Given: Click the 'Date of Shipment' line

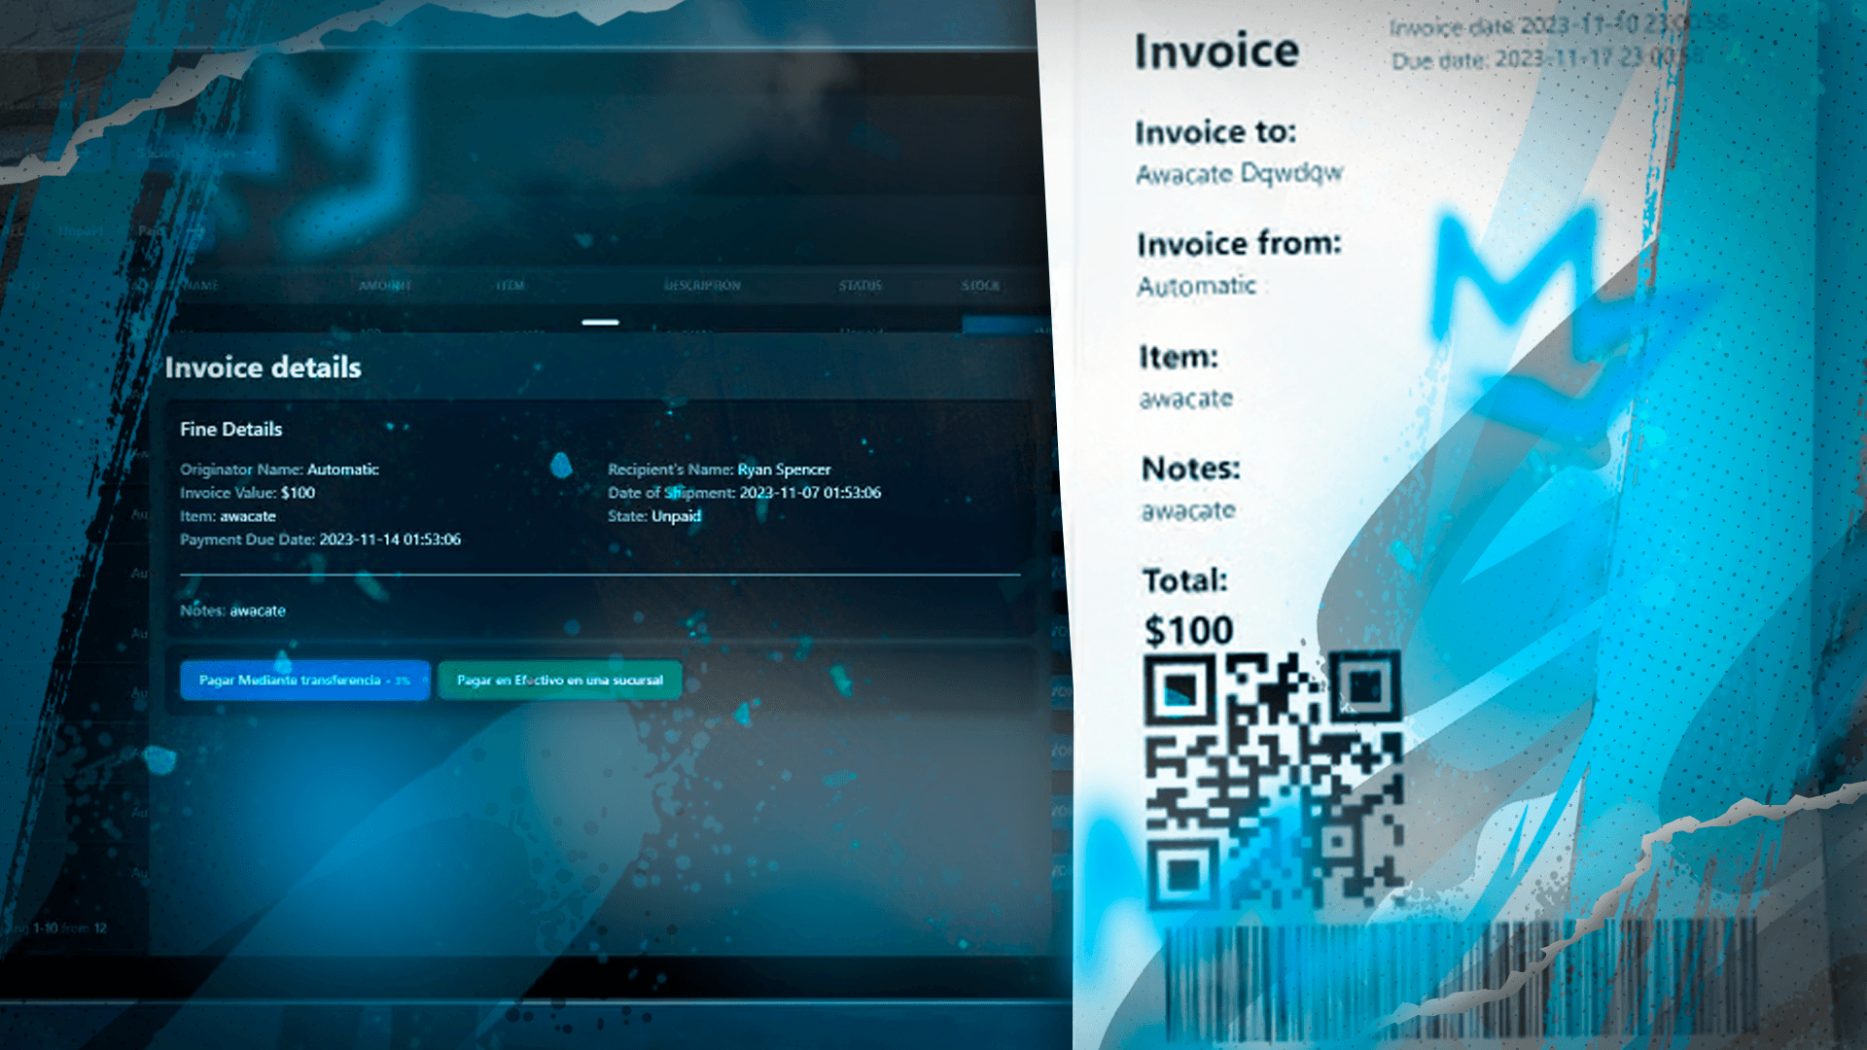Looking at the screenshot, I should [745, 493].
